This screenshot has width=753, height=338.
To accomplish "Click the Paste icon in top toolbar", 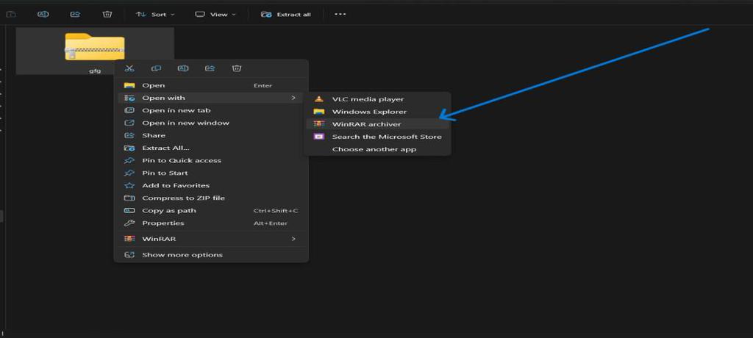I will 10,15.
